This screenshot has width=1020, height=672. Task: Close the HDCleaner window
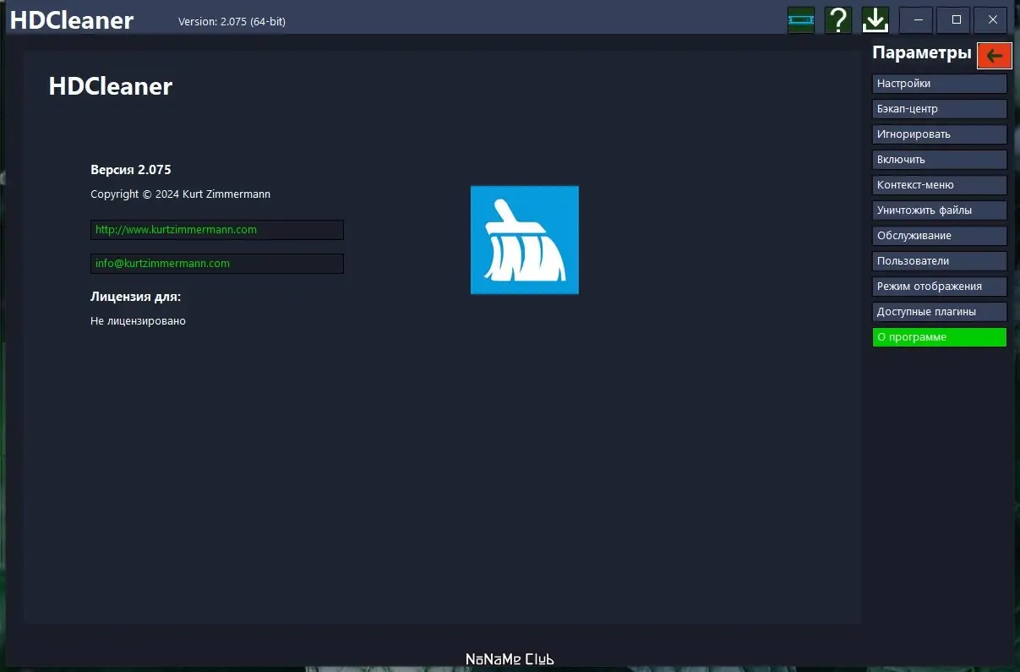coord(991,19)
